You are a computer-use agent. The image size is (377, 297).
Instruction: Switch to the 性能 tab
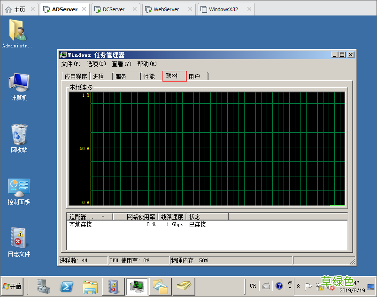pos(149,76)
